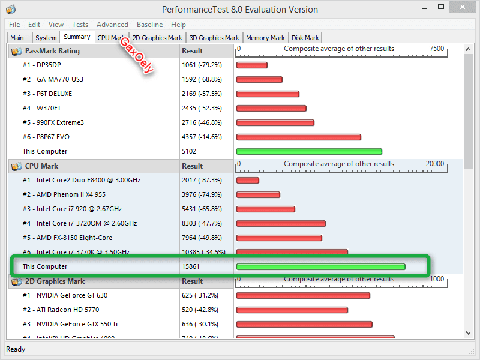Click the 2D Graphics Mark section header
Viewport: 480px width, 360px height.
tap(94, 281)
